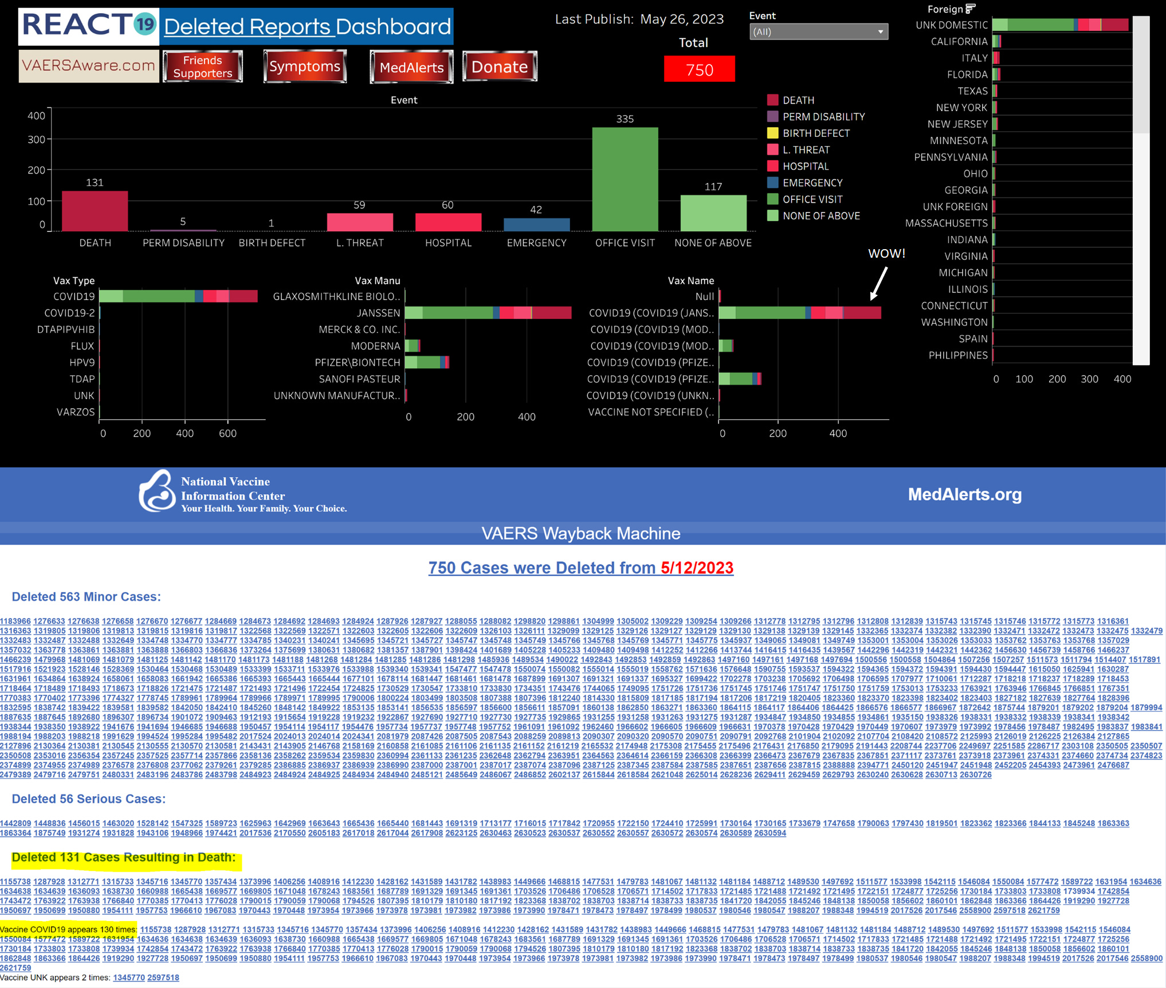Open serious case link 1442809
1166x988 pixels.
15,824
